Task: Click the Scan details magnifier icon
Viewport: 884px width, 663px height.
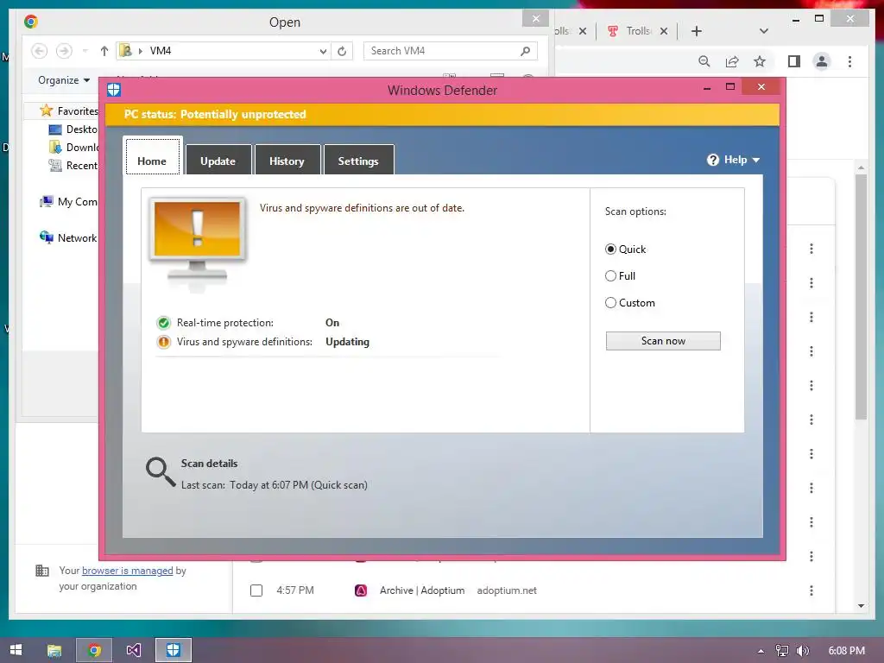Action: (x=160, y=472)
